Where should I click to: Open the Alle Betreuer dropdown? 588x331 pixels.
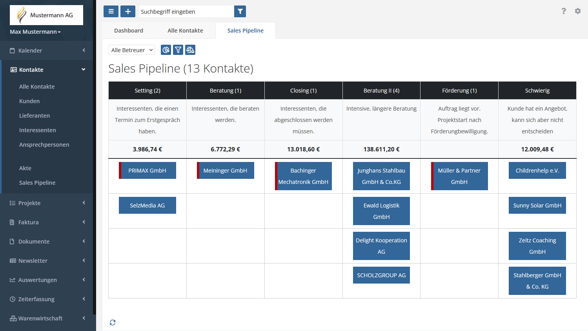point(131,50)
